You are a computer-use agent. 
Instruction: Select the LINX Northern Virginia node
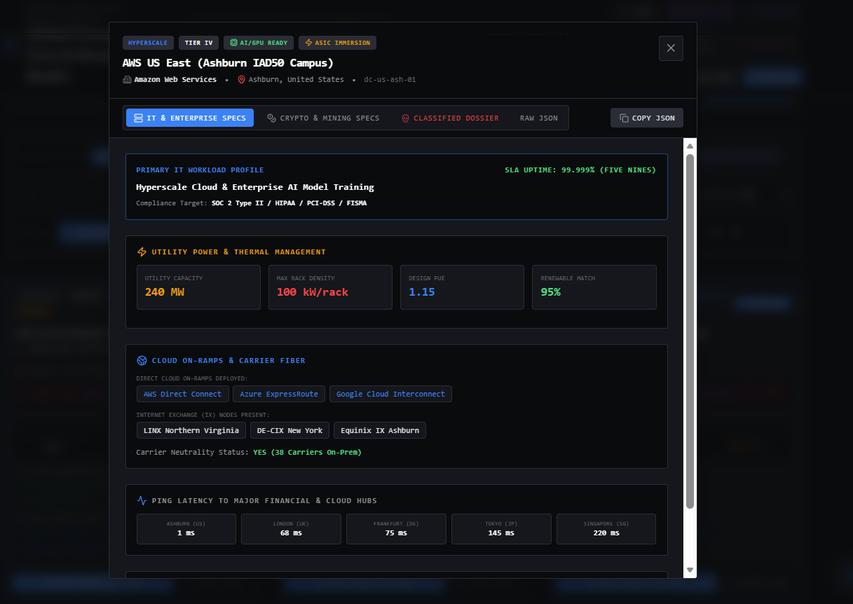tap(191, 430)
